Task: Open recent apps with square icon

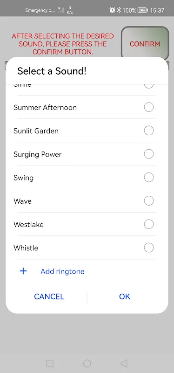Action: point(50,363)
